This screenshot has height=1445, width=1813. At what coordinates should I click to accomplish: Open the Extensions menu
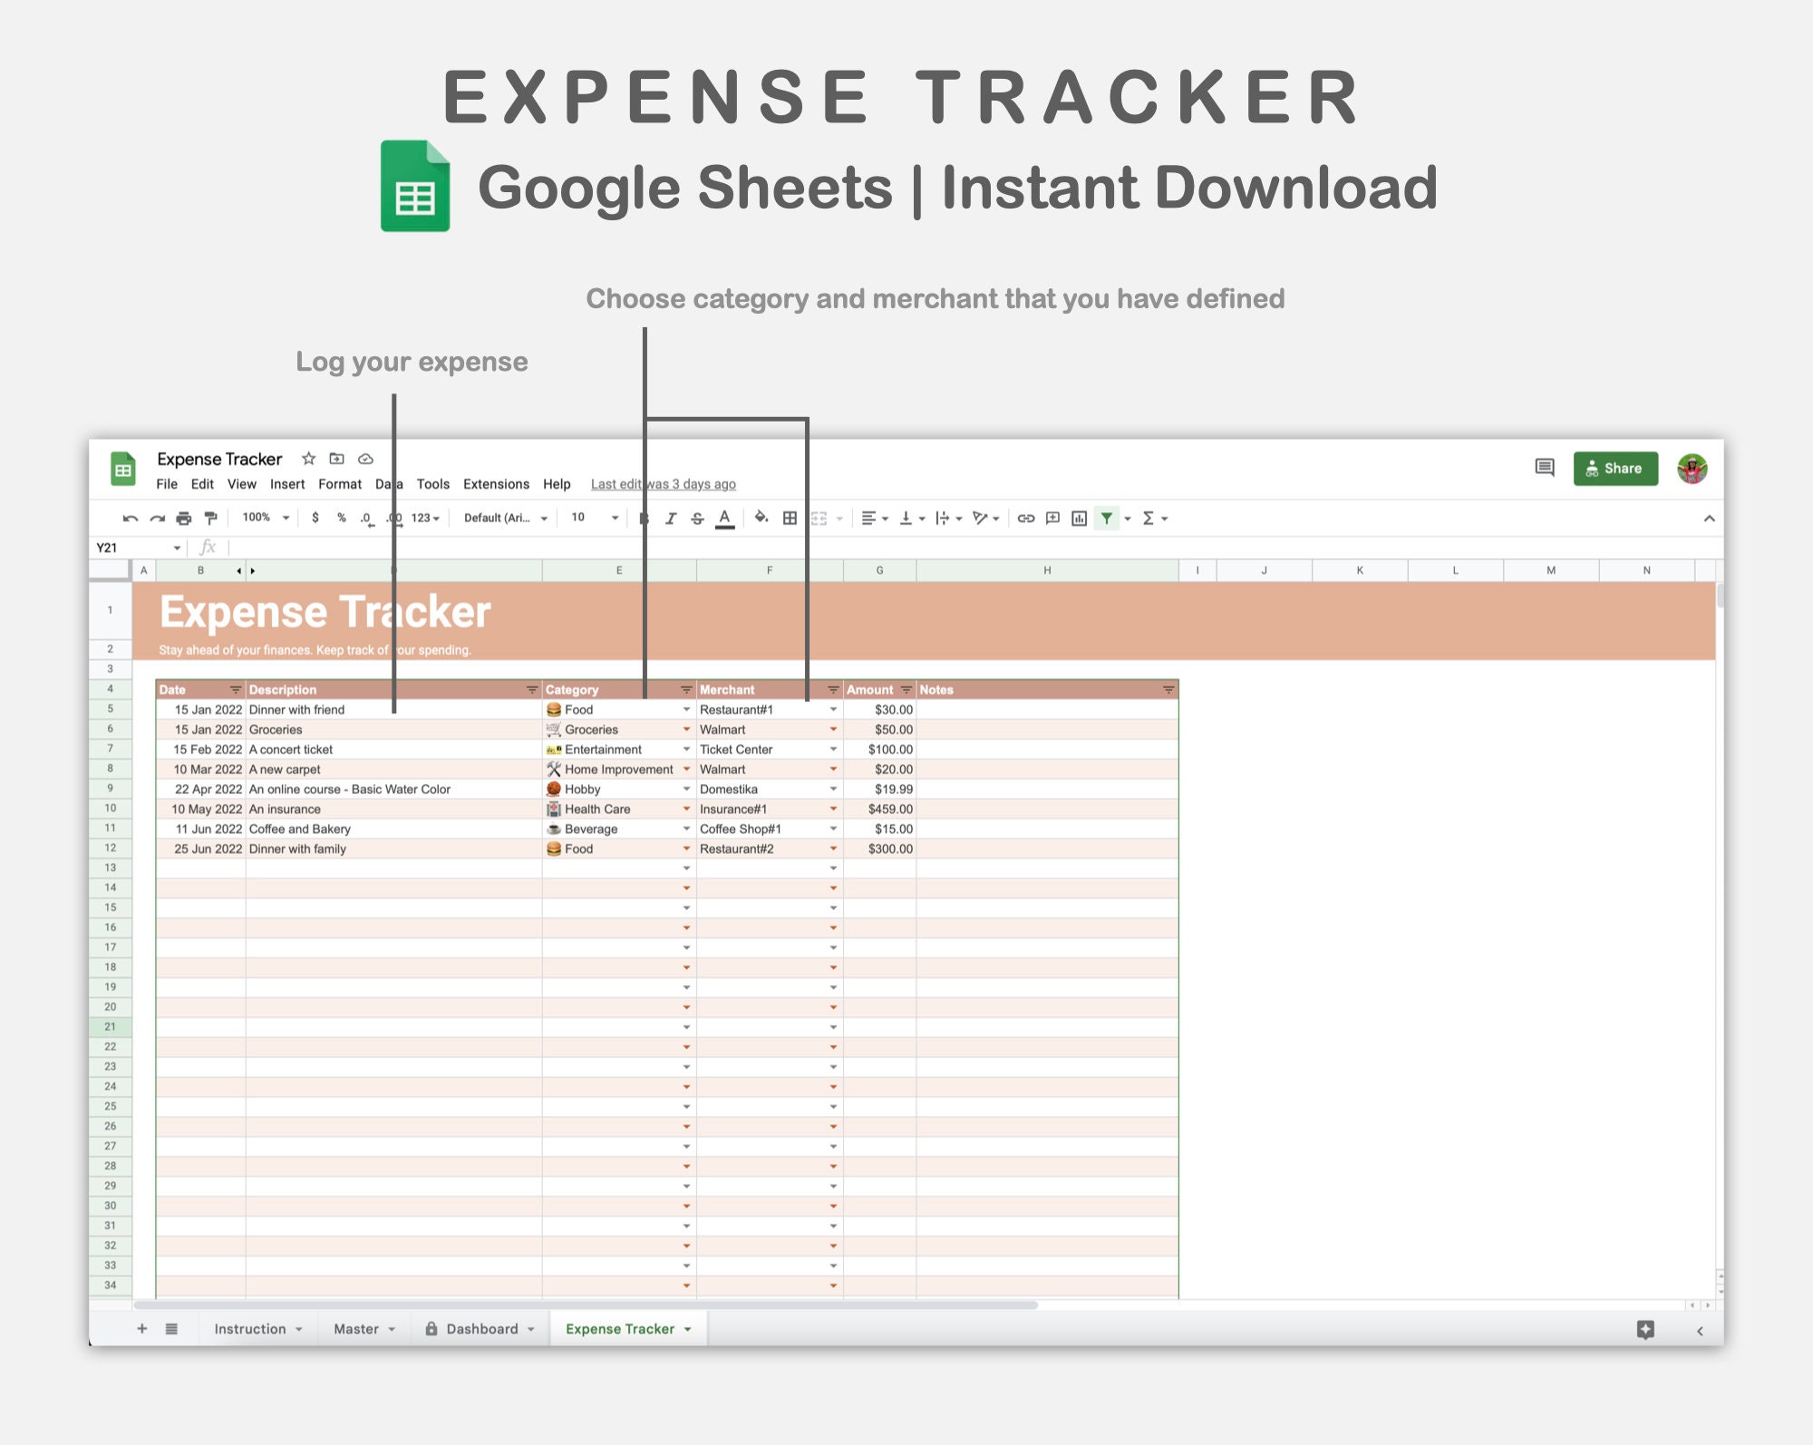click(496, 484)
